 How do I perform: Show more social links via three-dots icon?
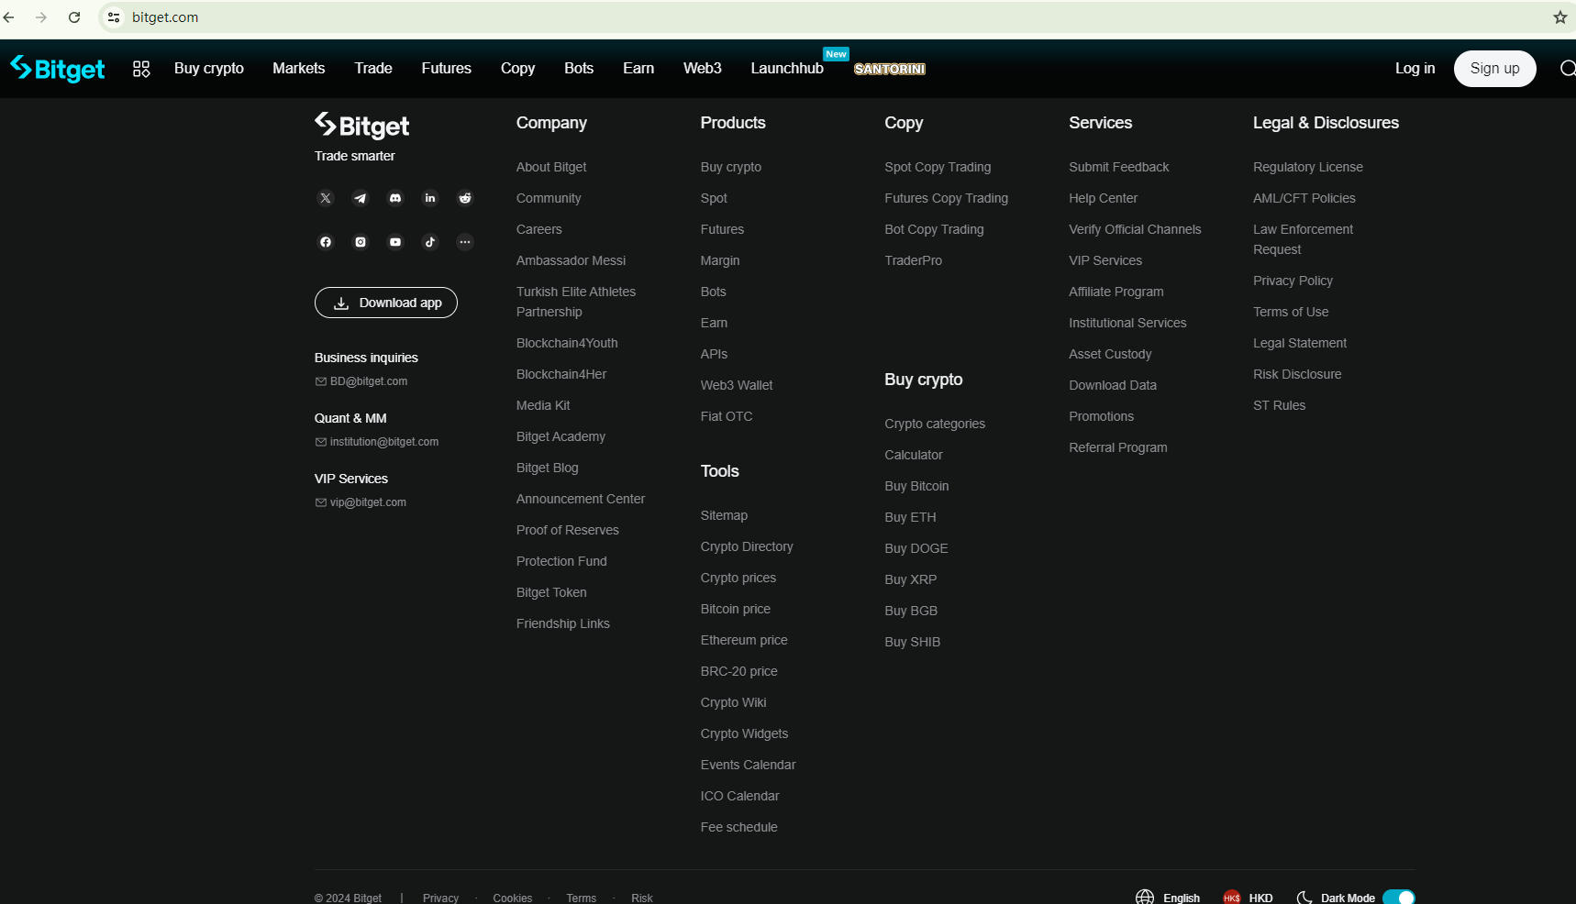[465, 242]
